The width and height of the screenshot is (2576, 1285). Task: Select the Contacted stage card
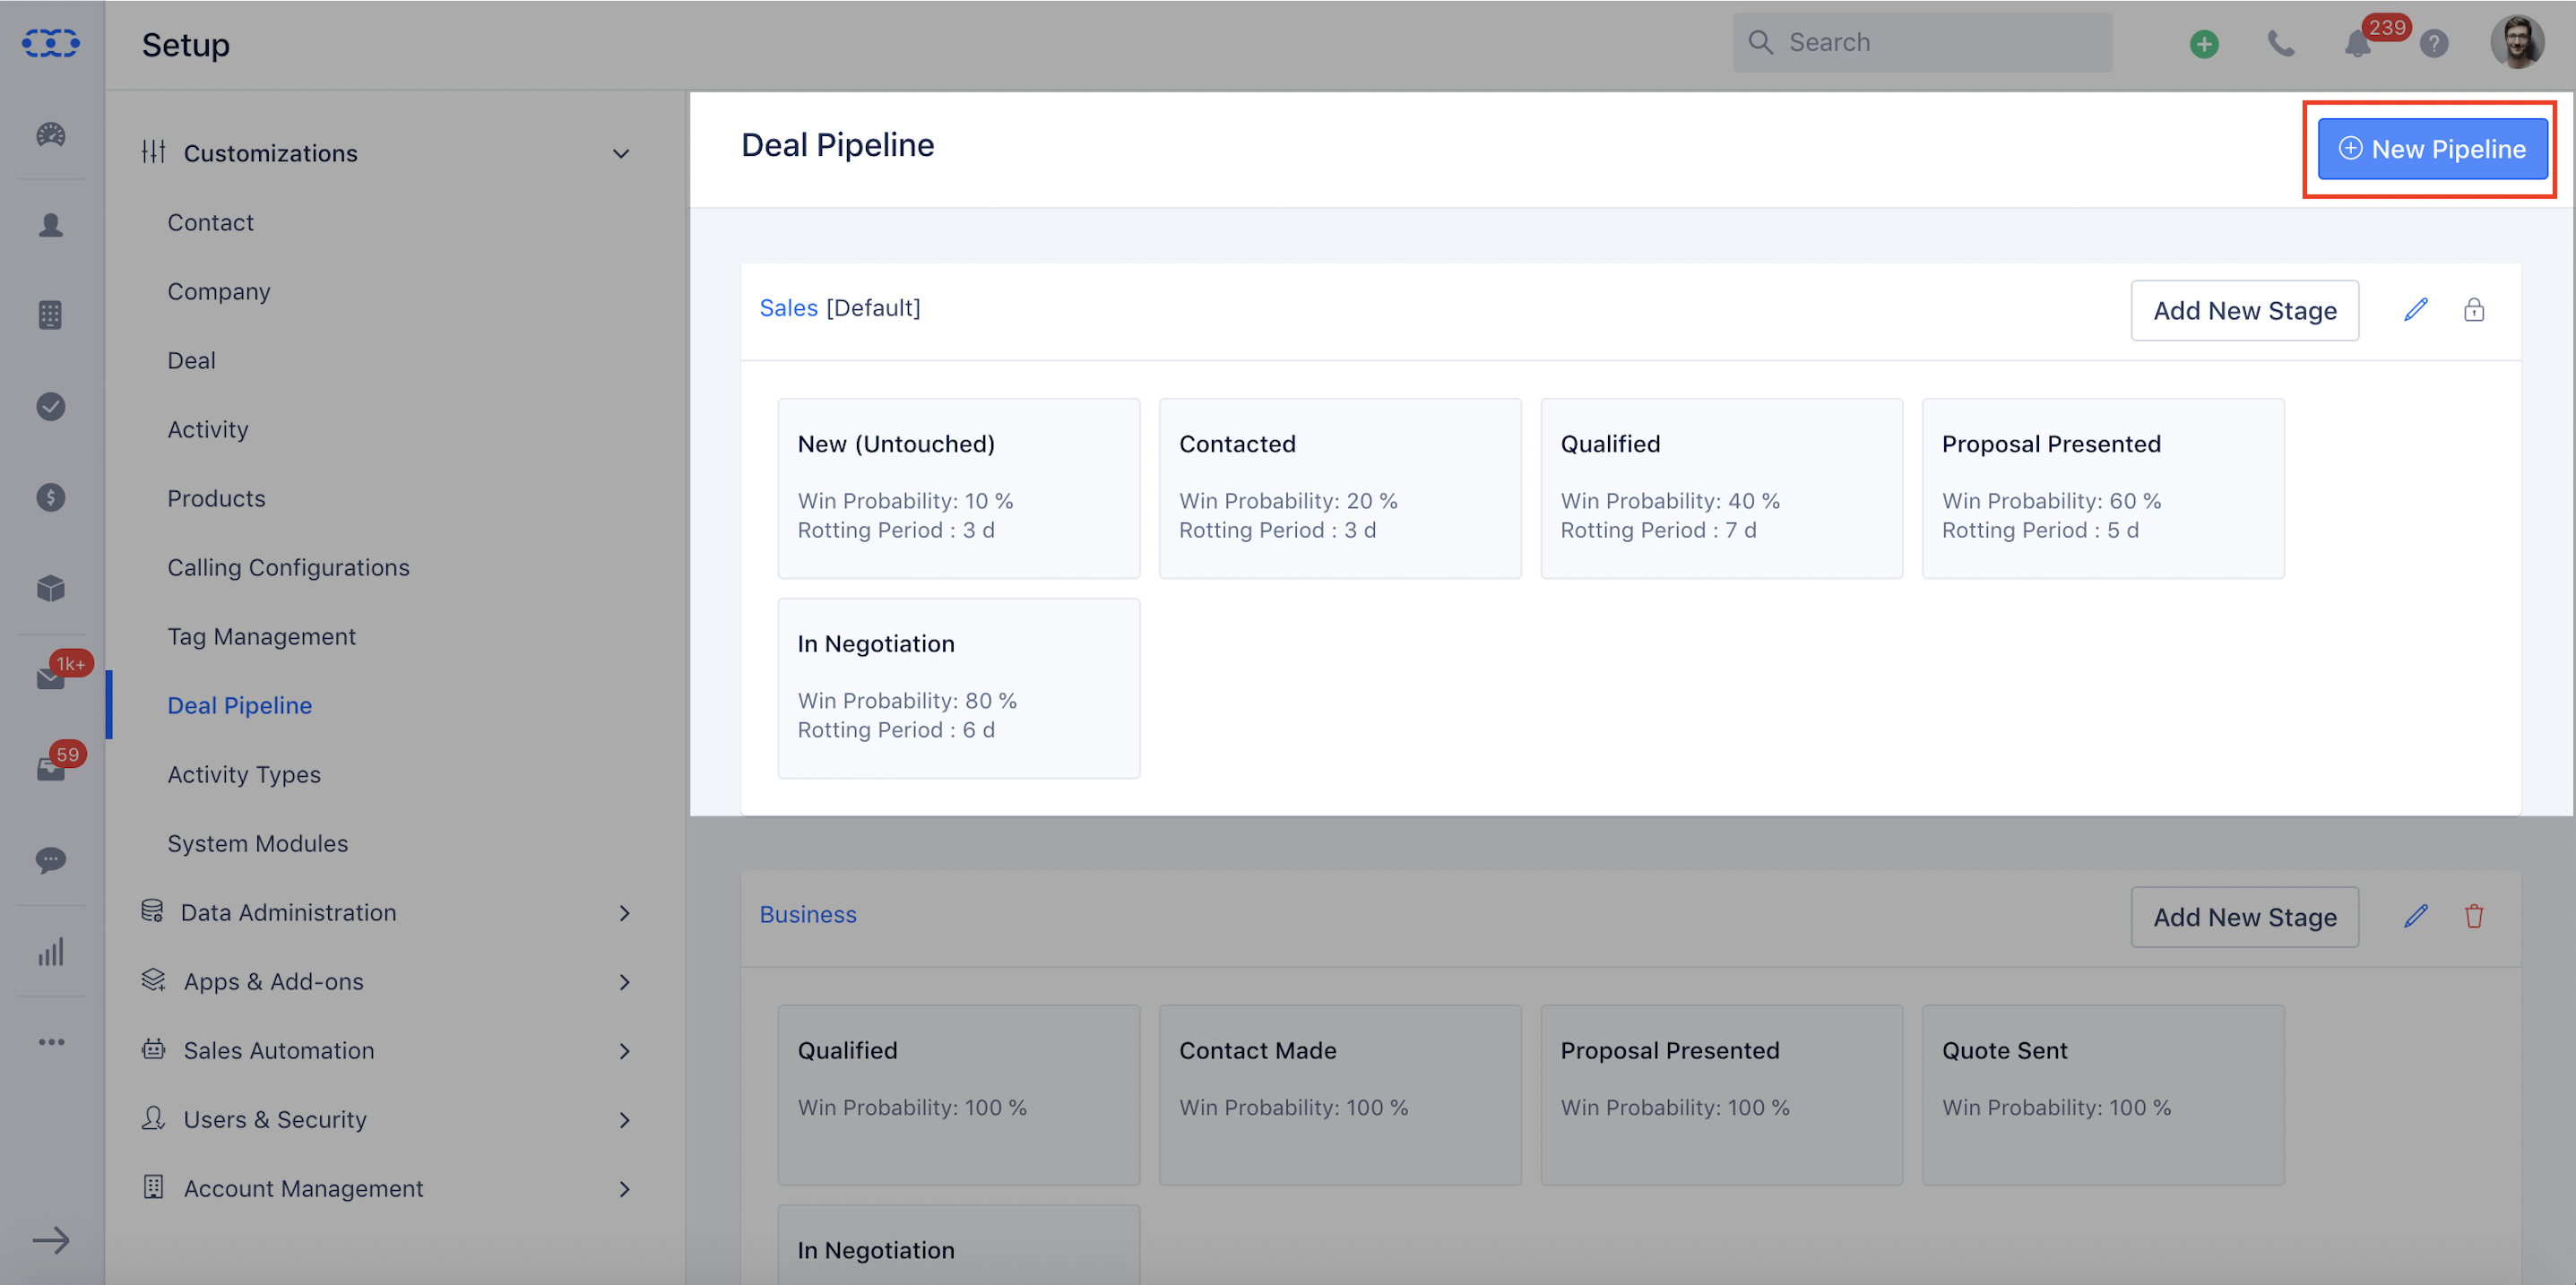1340,488
